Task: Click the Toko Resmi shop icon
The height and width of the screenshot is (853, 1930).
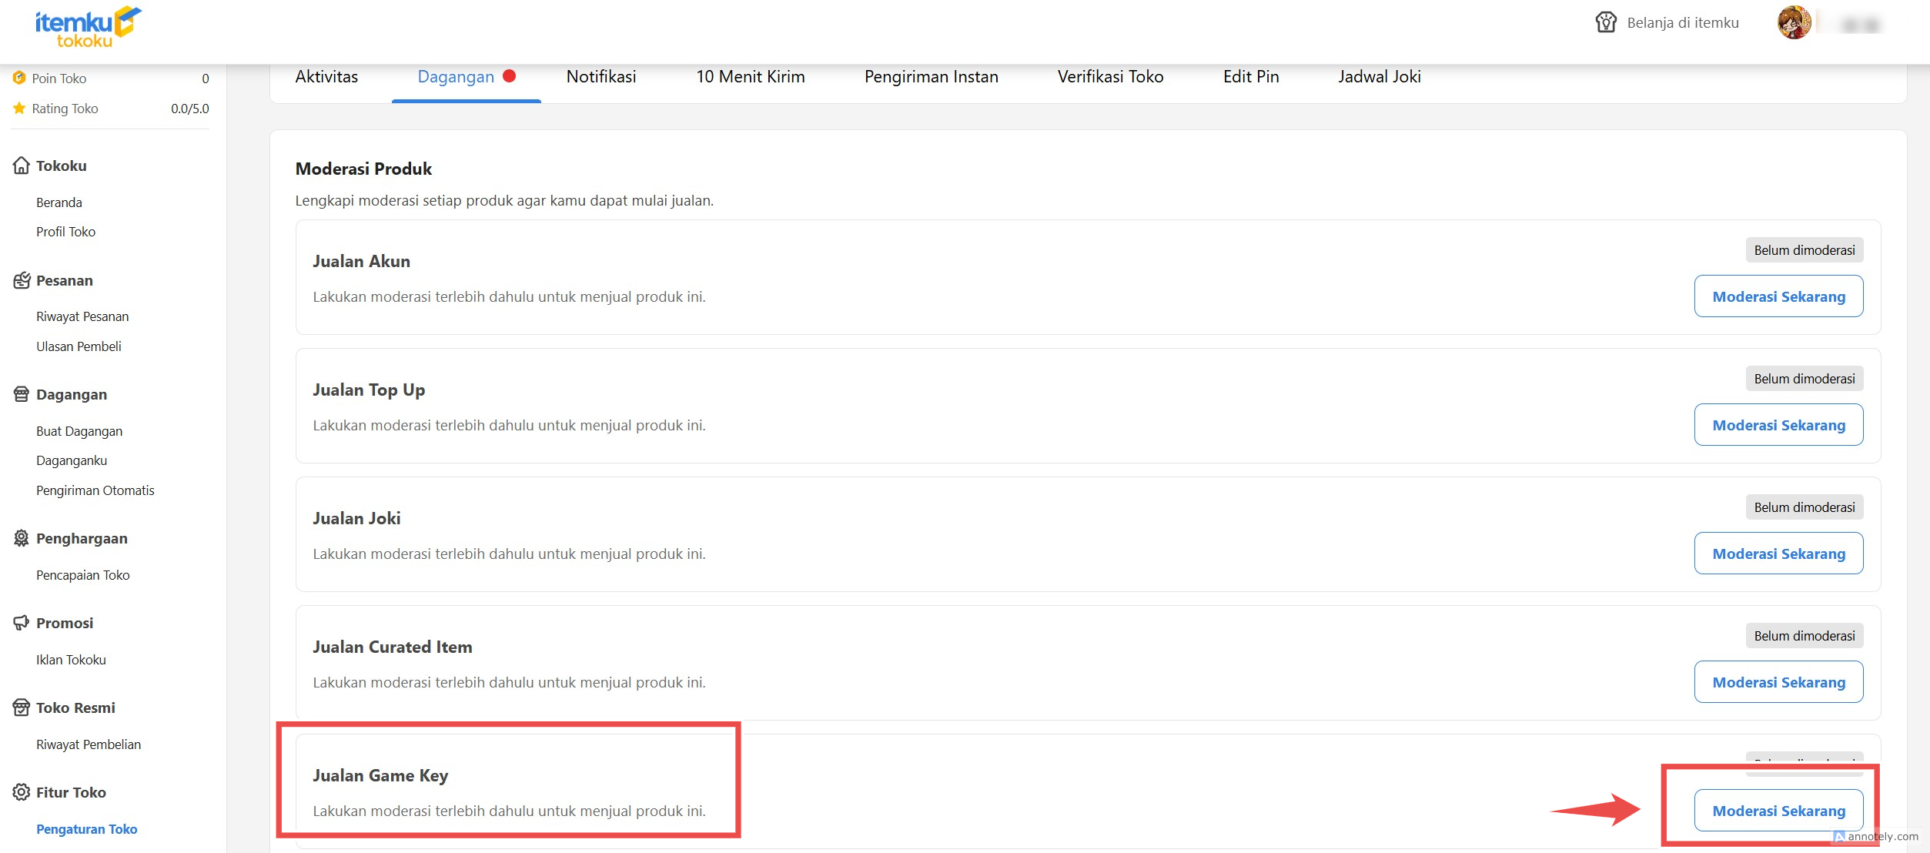Action: point(22,707)
